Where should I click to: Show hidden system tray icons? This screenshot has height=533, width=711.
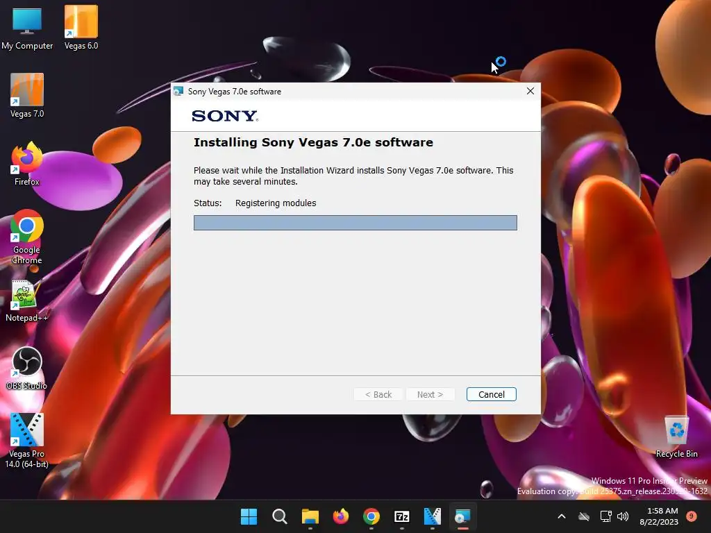pos(561,516)
